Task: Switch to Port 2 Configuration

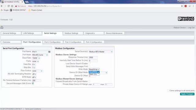Action: click(52, 42)
